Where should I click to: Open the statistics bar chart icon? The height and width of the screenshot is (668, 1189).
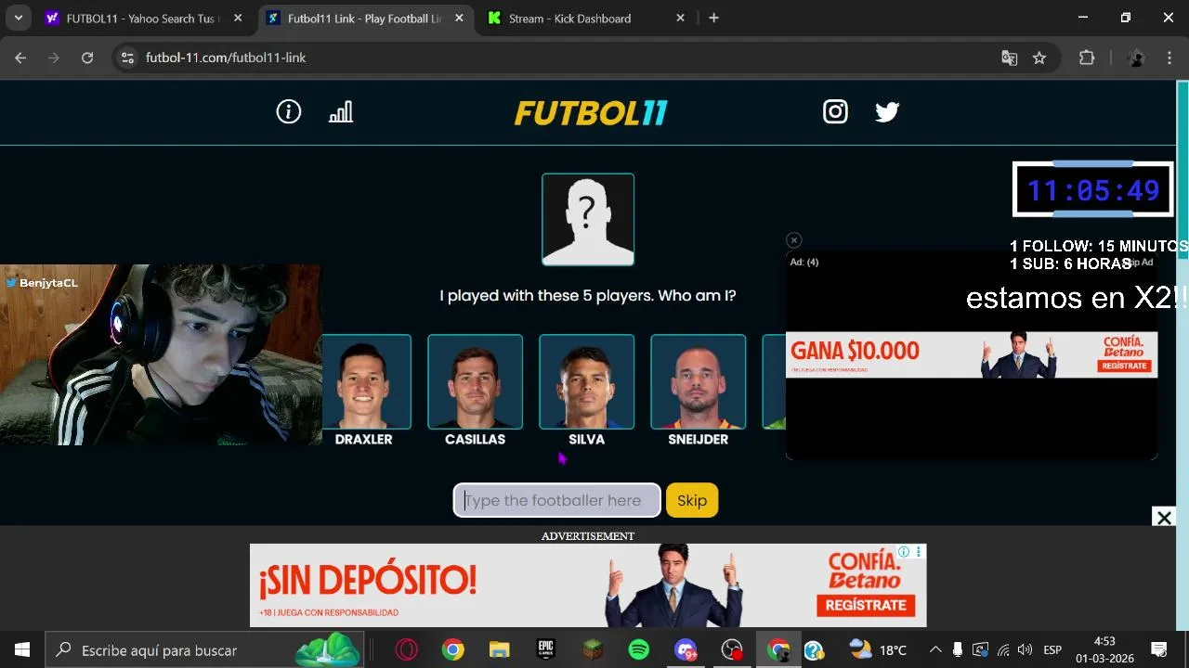coord(341,112)
